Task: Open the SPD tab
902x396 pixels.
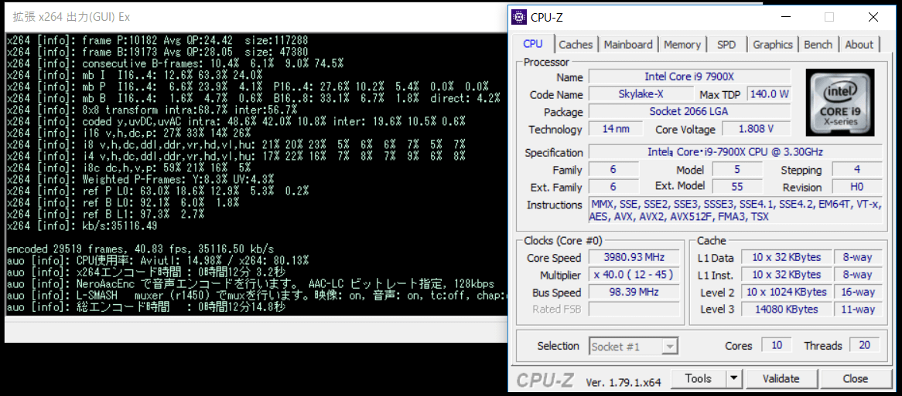Action: [726, 44]
